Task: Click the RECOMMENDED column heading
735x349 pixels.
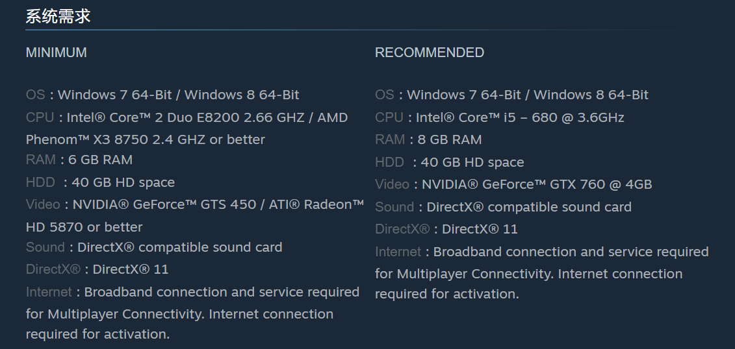Action: [x=429, y=53]
